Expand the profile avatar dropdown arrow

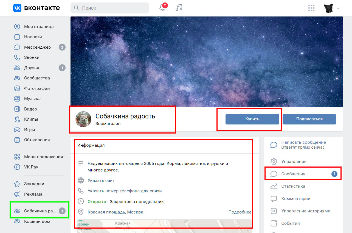[x=338, y=8]
